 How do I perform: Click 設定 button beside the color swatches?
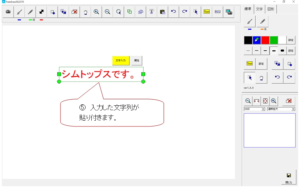(291, 40)
